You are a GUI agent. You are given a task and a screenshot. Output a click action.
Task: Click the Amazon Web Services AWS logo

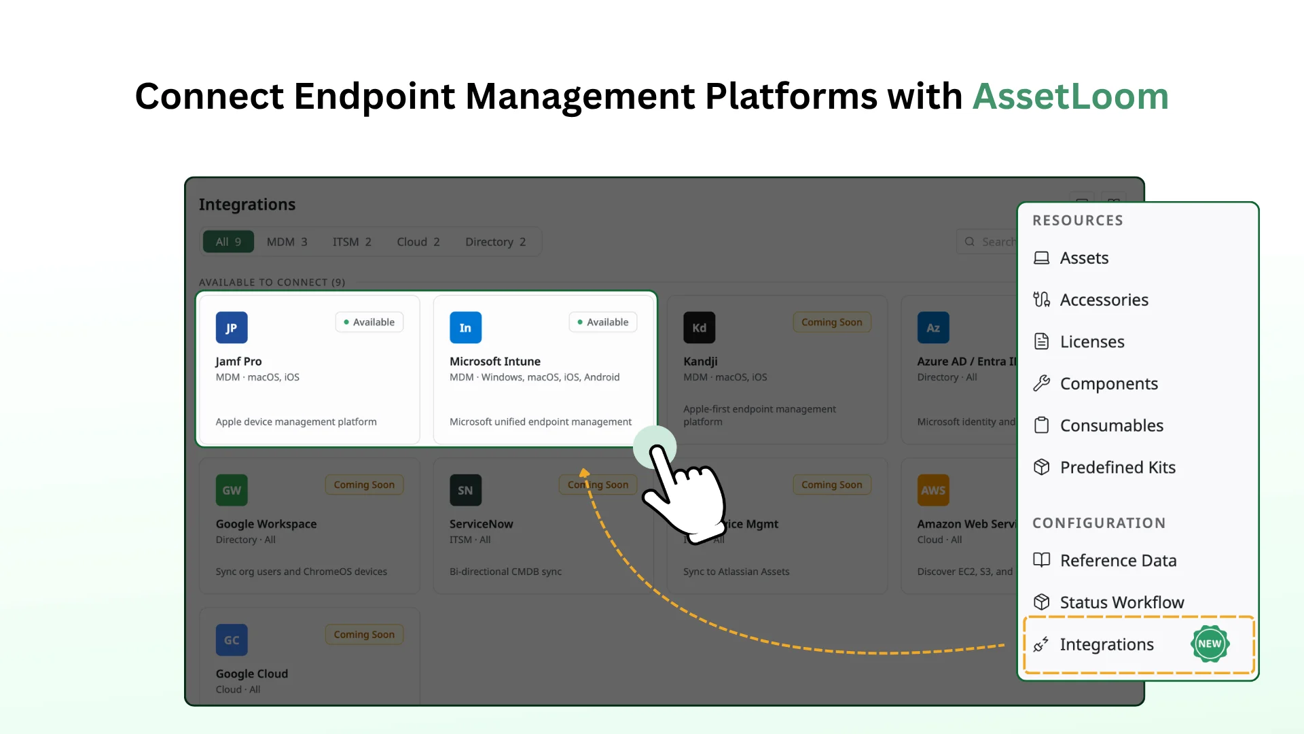coord(933,490)
